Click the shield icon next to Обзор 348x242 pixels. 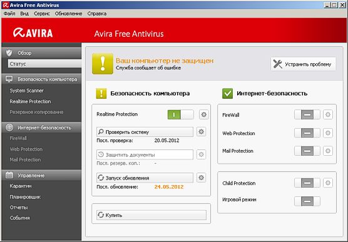[9, 53]
